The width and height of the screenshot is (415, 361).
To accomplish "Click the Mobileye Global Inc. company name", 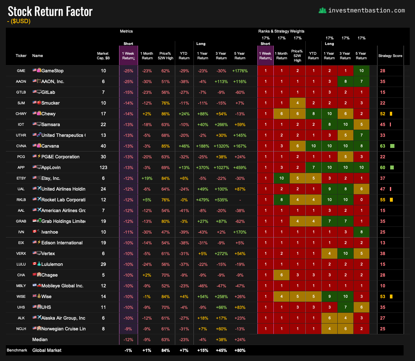I will [x=62, y=286].
